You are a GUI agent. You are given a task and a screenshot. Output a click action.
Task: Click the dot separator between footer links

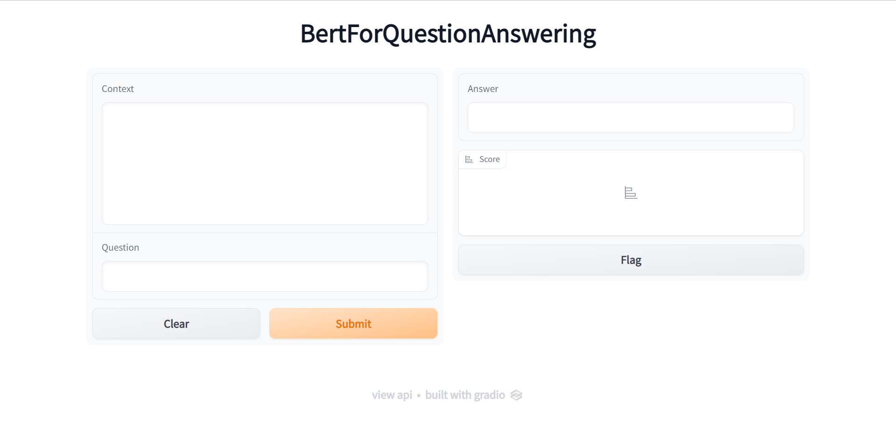coord(419,395)
